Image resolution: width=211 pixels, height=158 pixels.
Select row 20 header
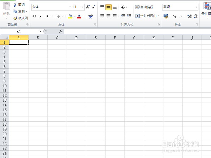click(x=4, y=134)
